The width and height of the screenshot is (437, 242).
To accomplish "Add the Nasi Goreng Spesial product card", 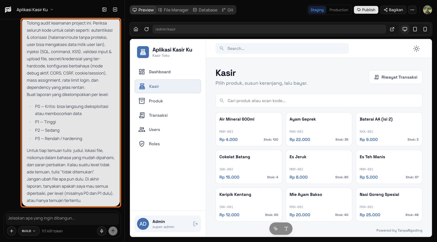I will [x=389, y=205].
